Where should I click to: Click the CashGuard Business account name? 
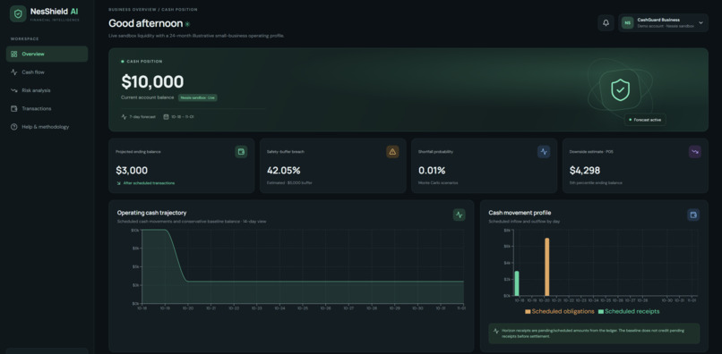[658, 20]
